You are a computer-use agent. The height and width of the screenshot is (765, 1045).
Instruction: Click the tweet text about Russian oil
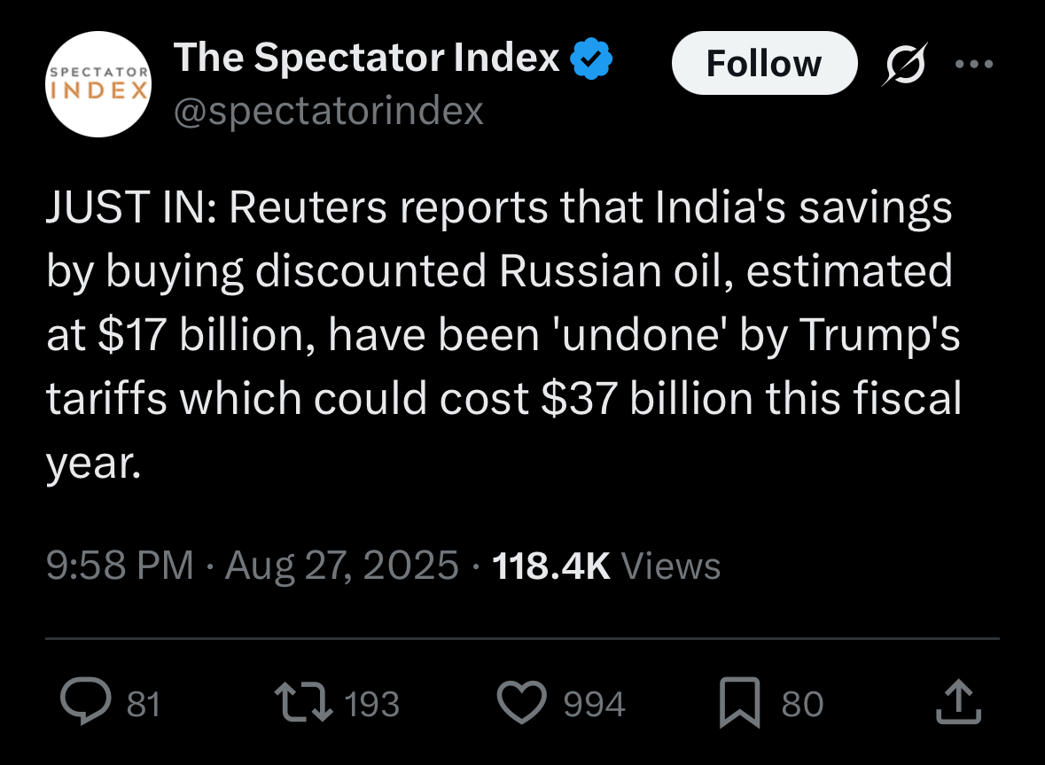503,337
